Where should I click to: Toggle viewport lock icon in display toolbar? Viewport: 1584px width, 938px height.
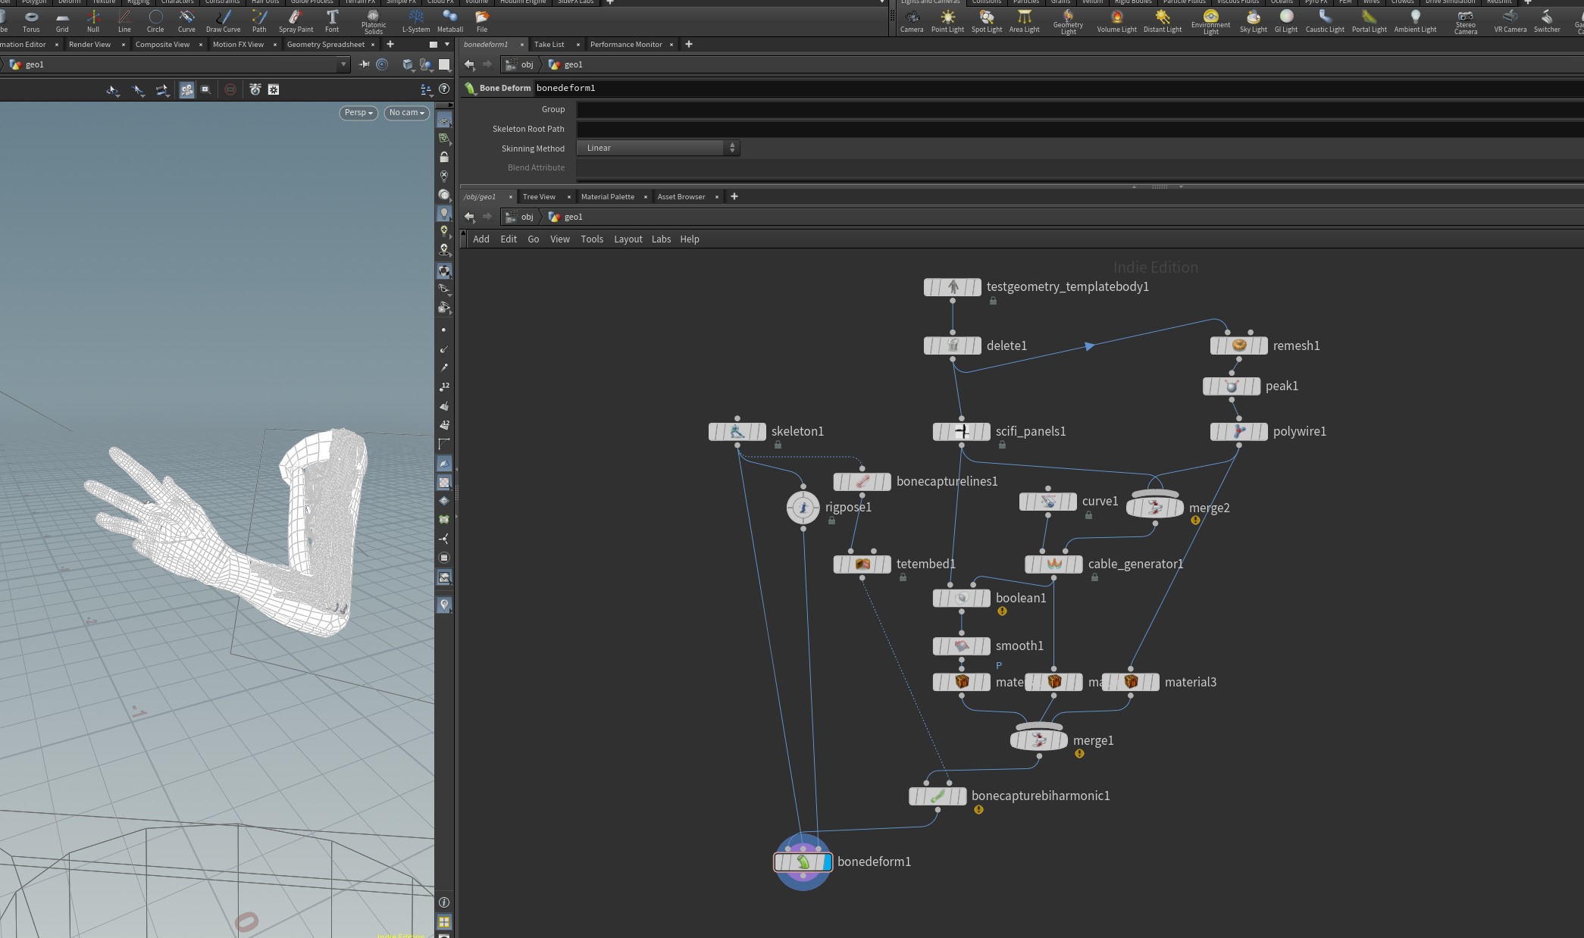pyautogui.click(x=444, y=158)
